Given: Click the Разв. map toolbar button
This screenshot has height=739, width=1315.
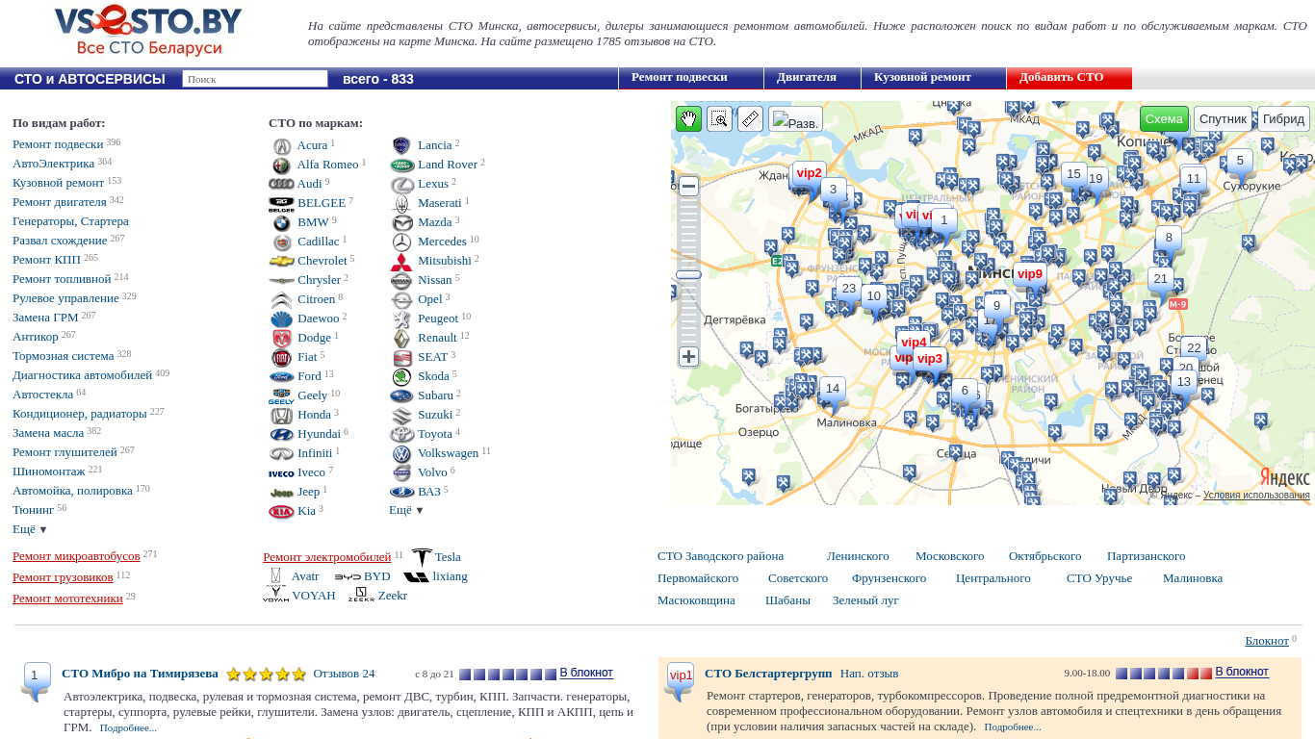Looking at the screenshot, I should [x=795, y=119].
